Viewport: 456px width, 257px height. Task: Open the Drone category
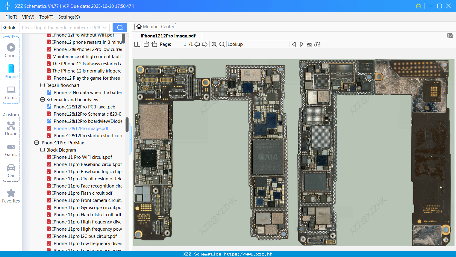pos(11,128)
